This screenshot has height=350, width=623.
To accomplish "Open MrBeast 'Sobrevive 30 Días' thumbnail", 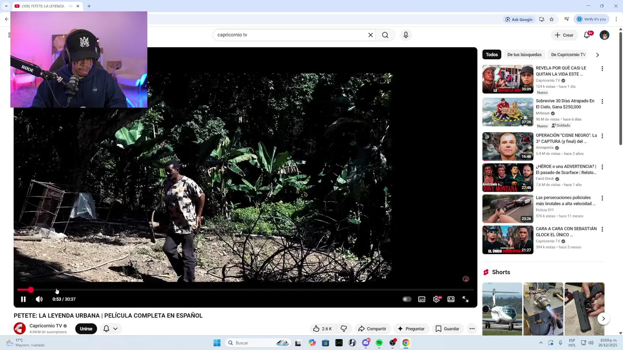I will (x=508, y=112).
